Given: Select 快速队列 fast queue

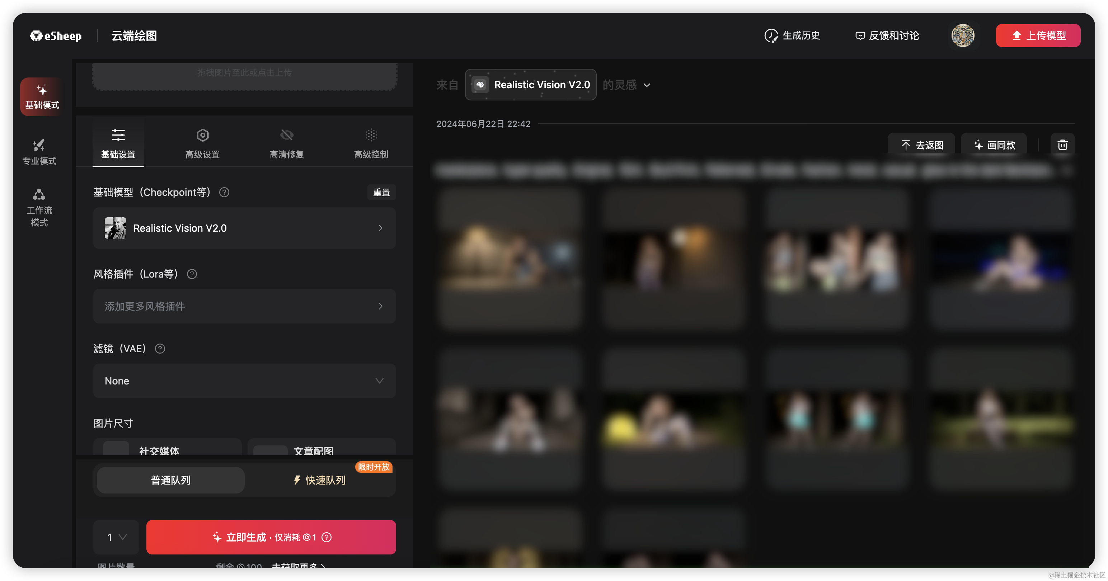Looking at the screenshot, I should 320,480.
